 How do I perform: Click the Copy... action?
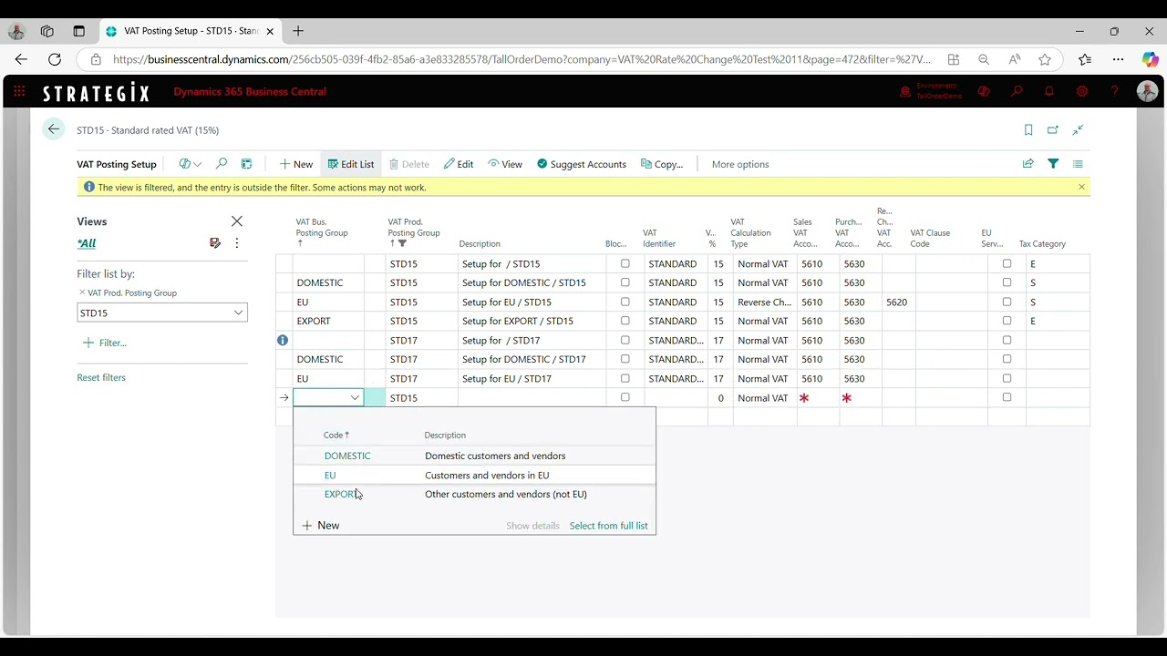tap(662, 164)
